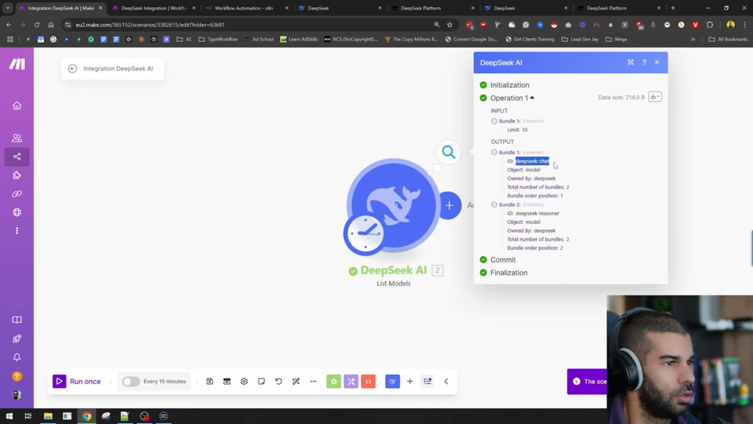Click the explain flow icon in toolbar
753x424 pixels.
428,381
